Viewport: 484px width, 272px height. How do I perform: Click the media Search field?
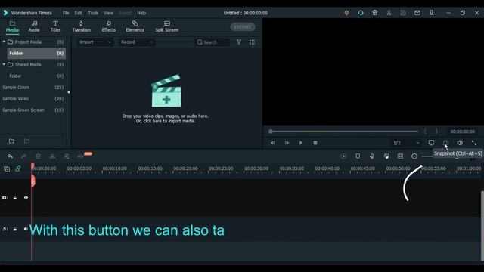(213, 42)
